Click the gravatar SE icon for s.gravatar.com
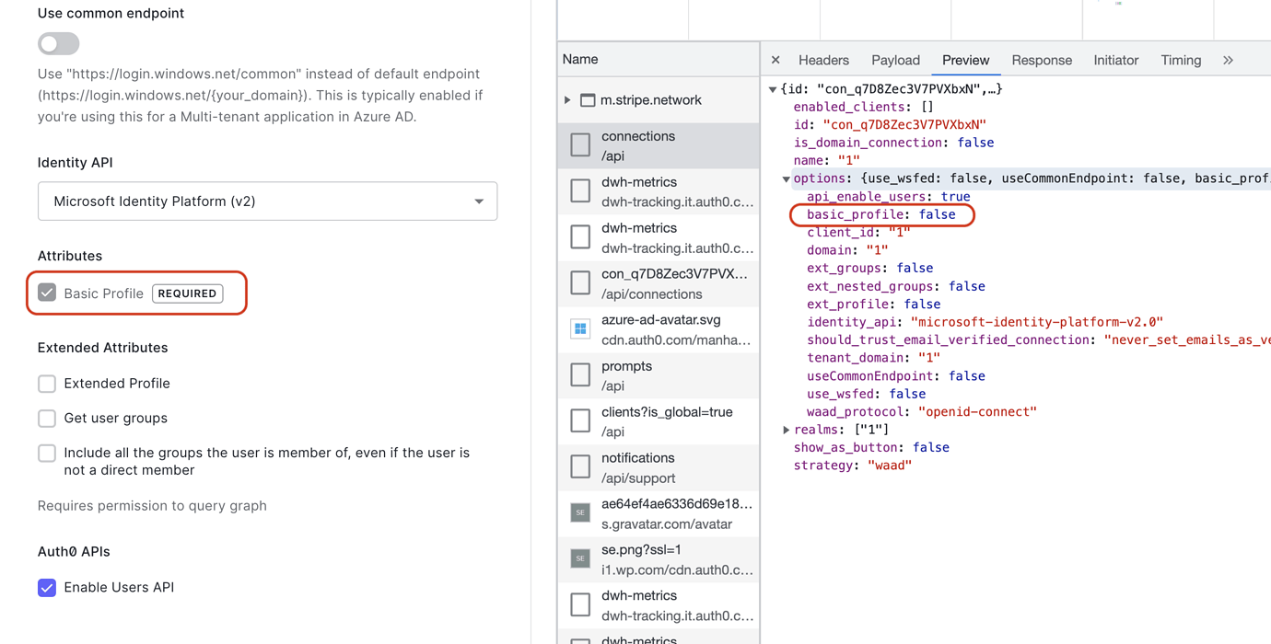 (580, 512)
